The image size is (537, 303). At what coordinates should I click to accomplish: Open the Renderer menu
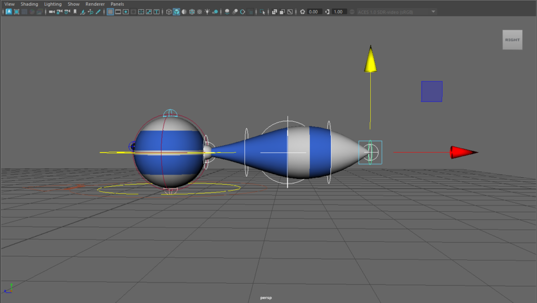coord(95,4)
